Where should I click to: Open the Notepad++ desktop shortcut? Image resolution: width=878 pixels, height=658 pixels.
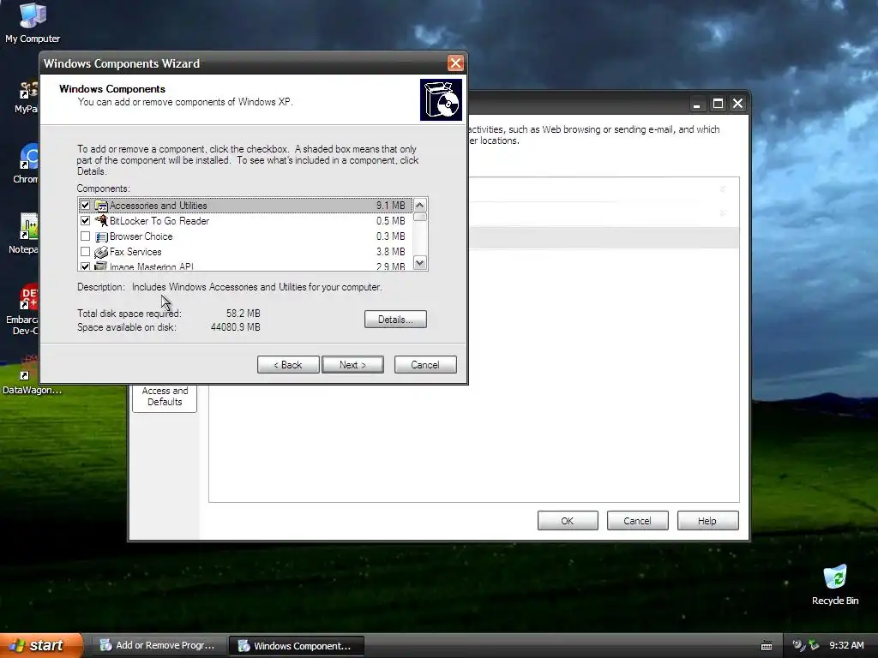(25, 234)
